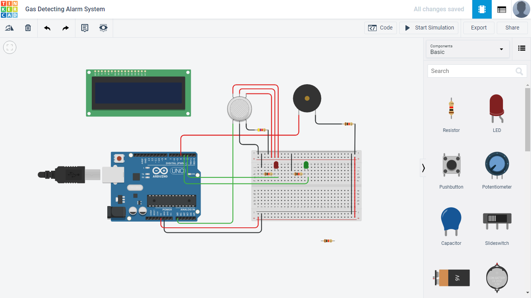Select the Rotate tool

click(9, 28)
